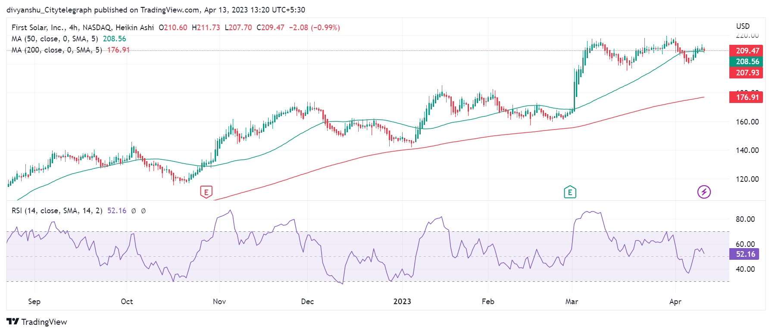The image size is (772, 333).
Task: Click the 176.91 MA 200 price label
Action: click(x=747, y=97)
